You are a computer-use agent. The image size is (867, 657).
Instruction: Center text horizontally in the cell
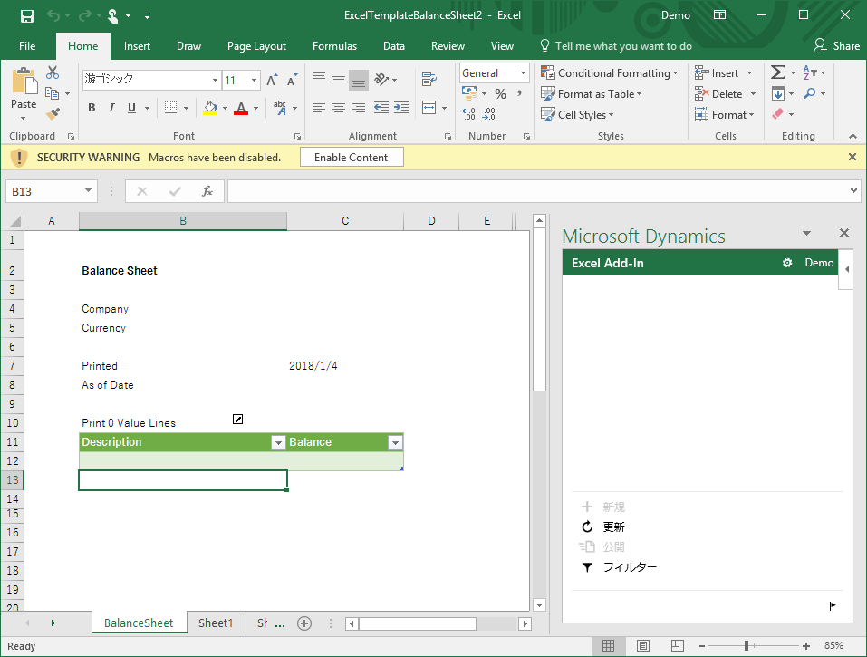[339, 108]
